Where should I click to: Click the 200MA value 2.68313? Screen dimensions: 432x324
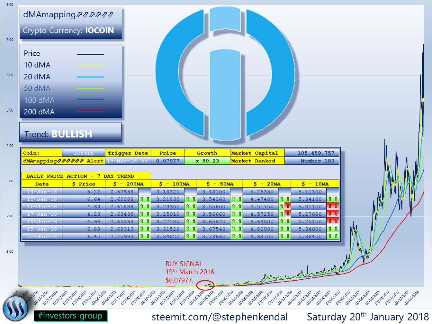(122, 229)
